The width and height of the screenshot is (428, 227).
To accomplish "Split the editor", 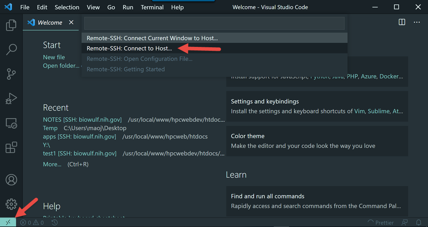I will [x=402, y=22].
